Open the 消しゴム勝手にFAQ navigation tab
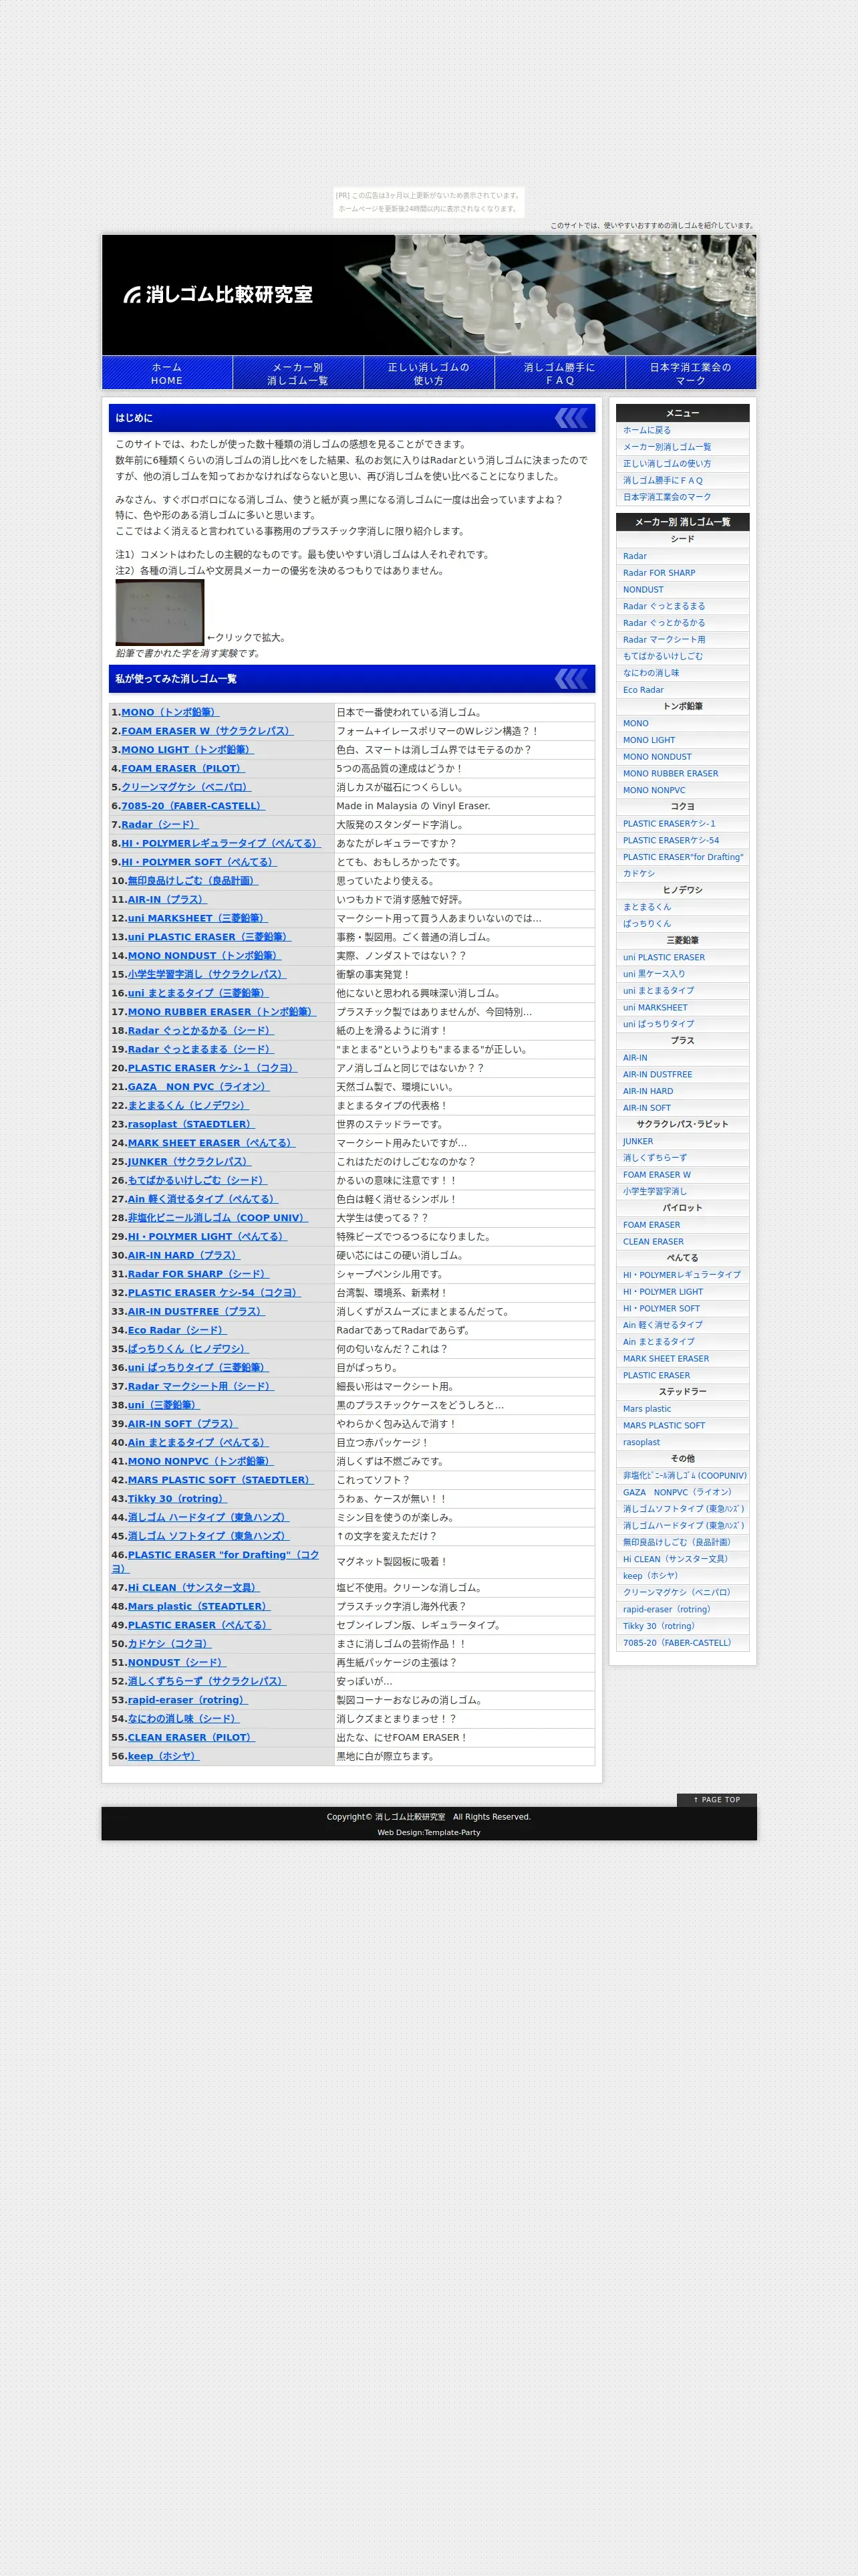 click(559, 373)
